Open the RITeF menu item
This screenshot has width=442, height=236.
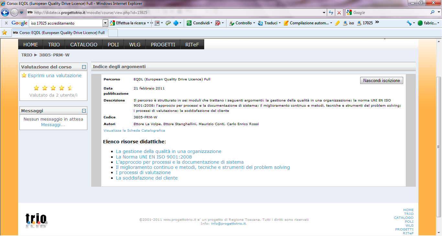(192, 44)
